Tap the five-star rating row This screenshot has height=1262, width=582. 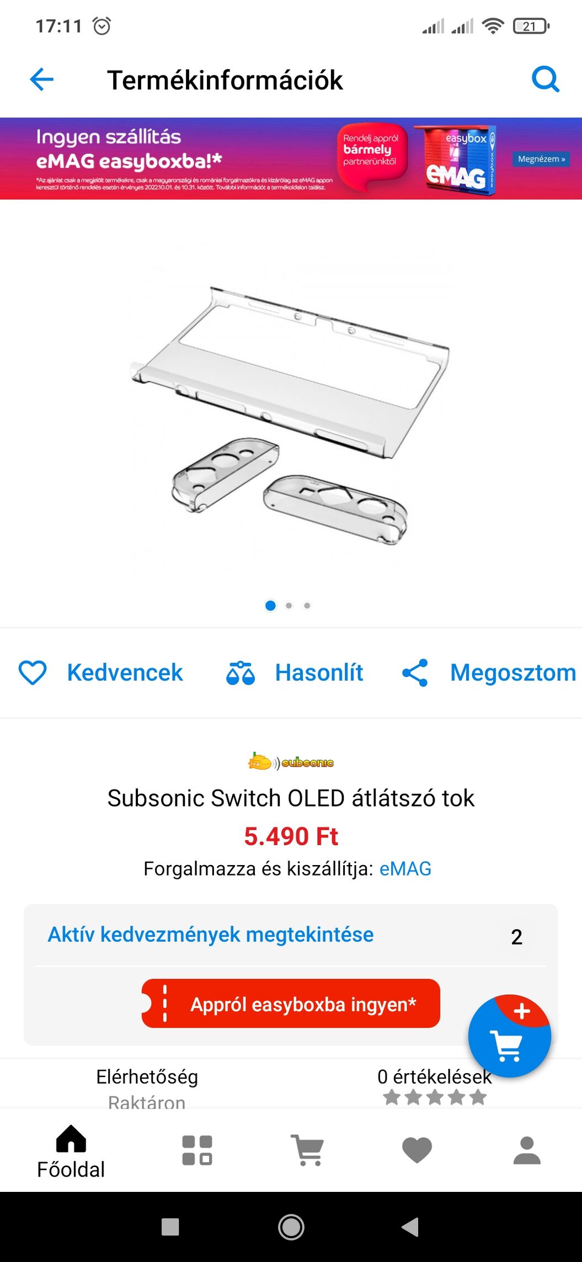click(435, 1097)
